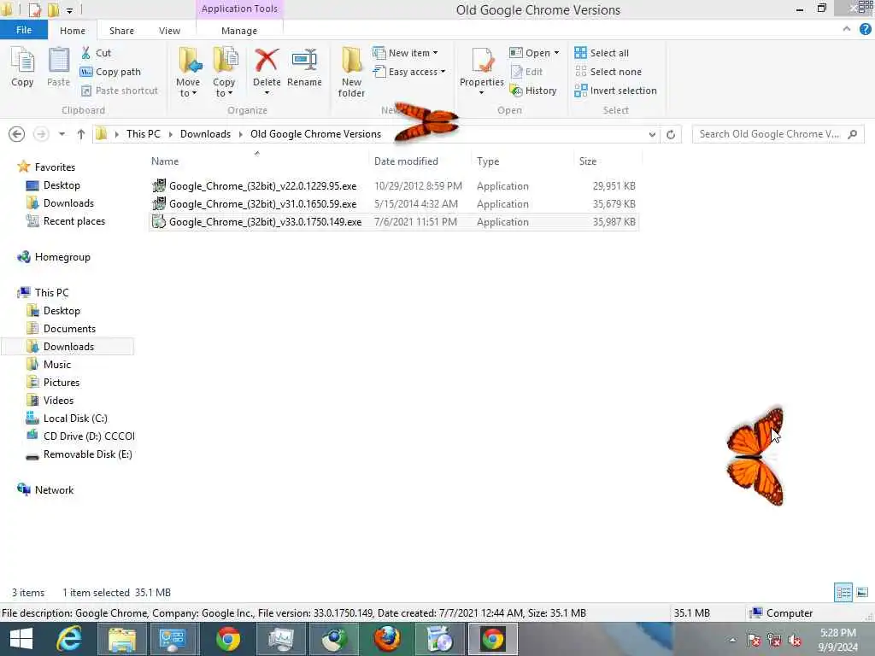Open the Move to dropdown

pos(187,88)
